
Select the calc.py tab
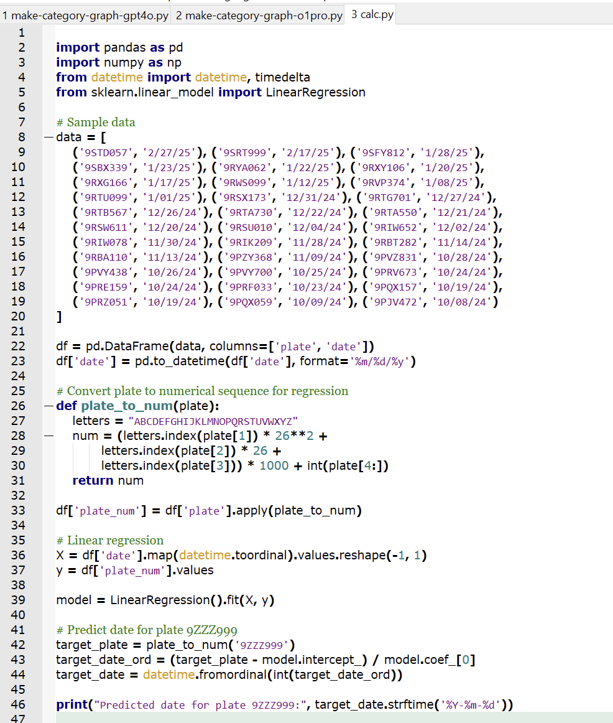tap(372, 15)
